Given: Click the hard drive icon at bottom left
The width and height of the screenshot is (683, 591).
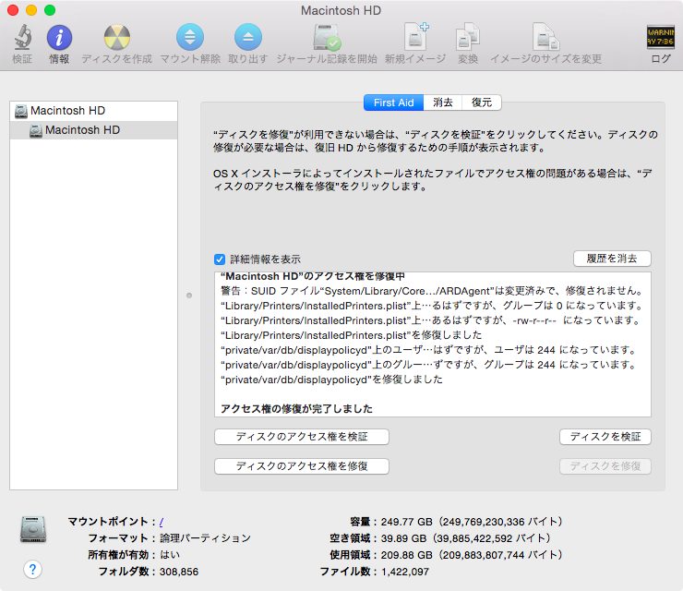Looking at the screenshot, I should click(x=33, y=529).
